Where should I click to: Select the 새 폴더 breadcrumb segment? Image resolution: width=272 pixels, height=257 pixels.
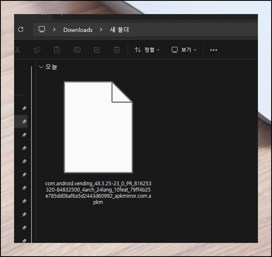click(x=119, y=30)
